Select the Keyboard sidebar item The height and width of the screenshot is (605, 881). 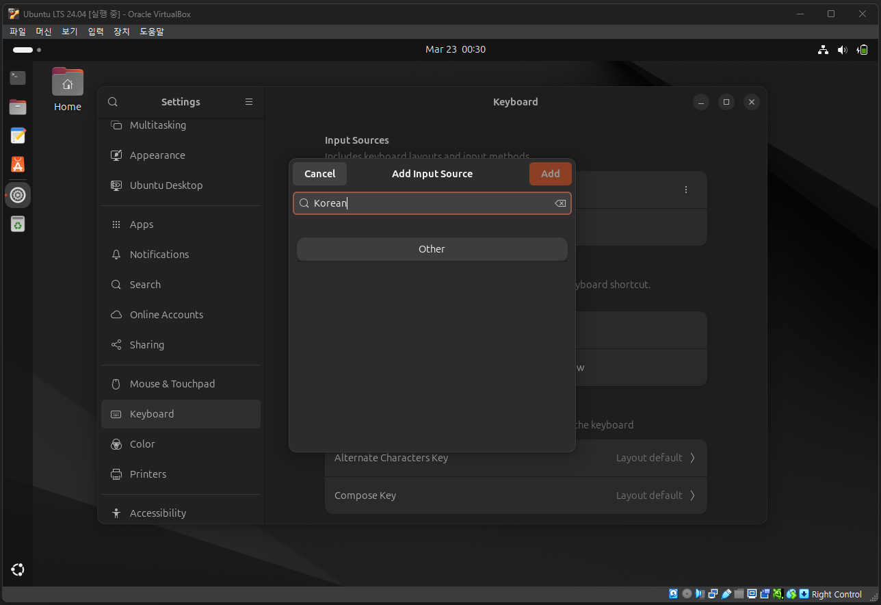click(181, 414)
